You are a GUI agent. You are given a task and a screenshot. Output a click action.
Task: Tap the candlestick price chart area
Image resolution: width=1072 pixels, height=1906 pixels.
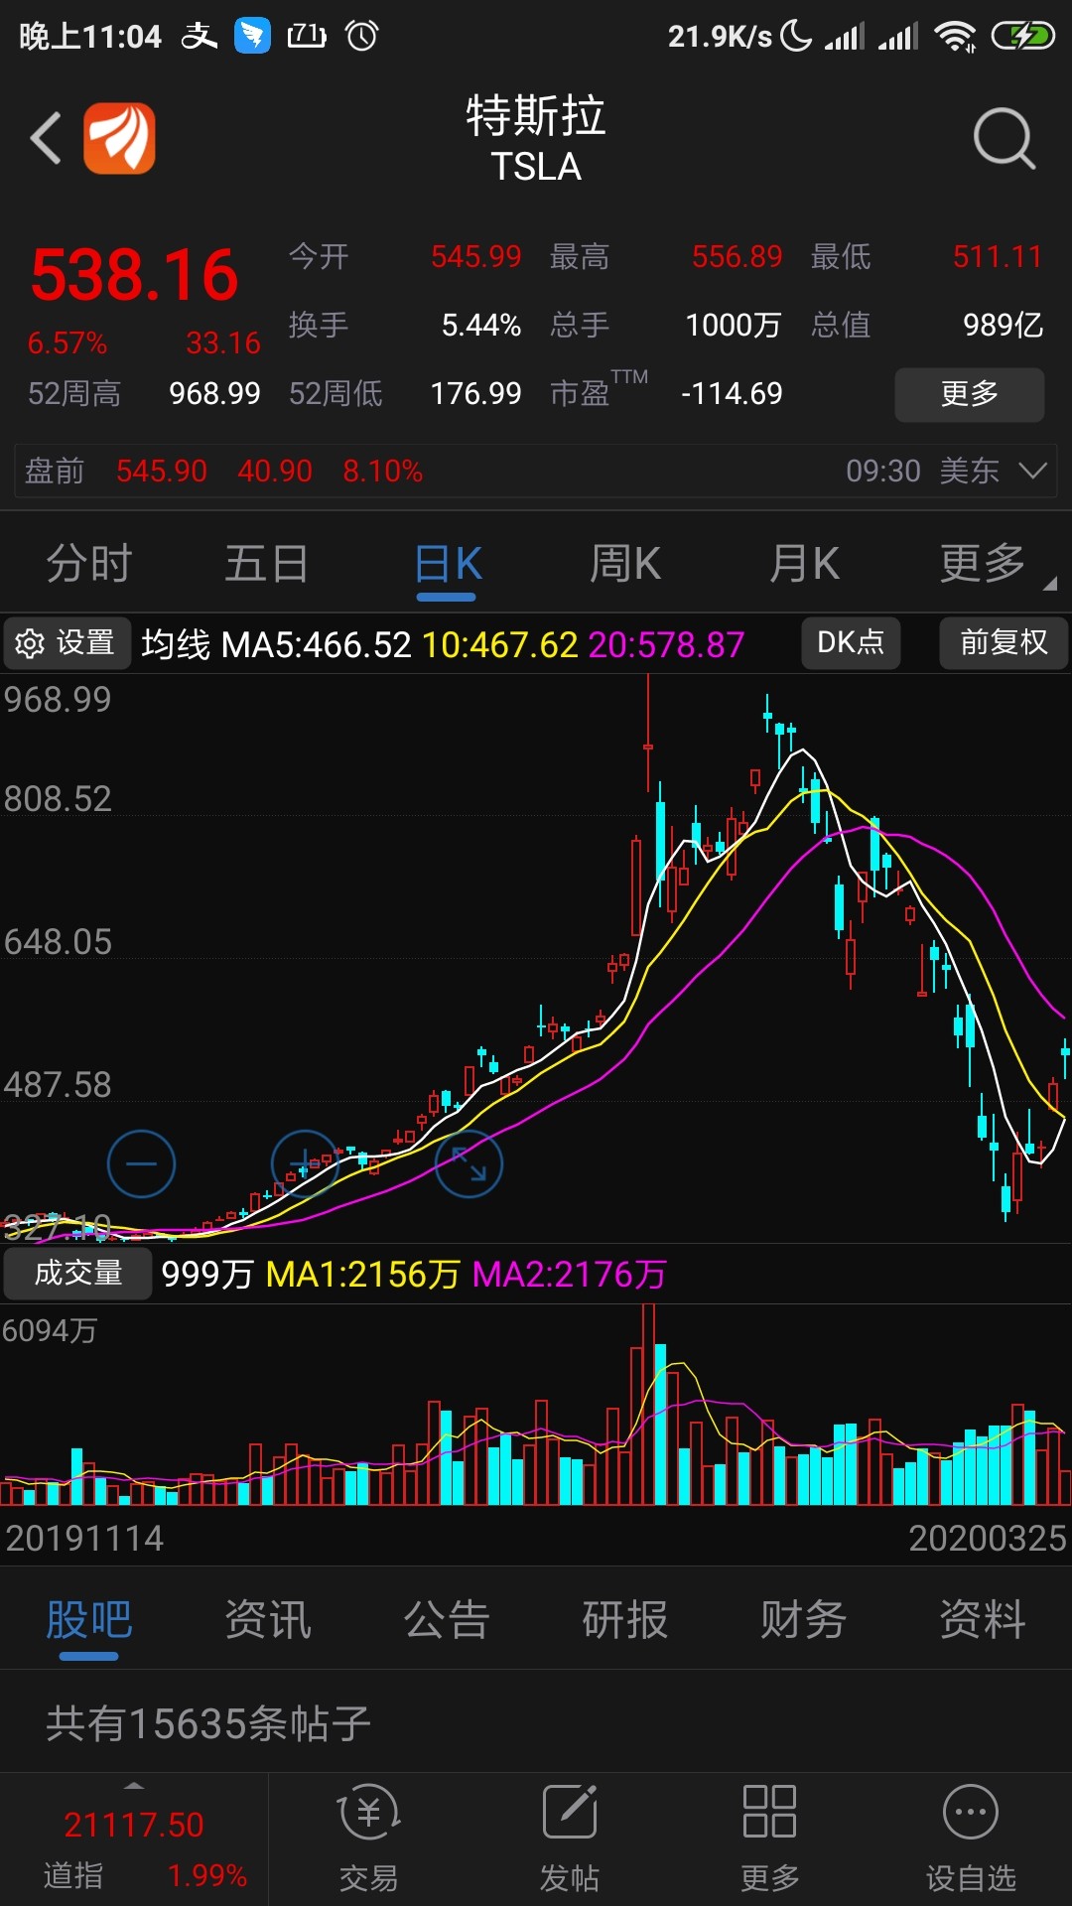pyautogui.click(x=536, y=958)
